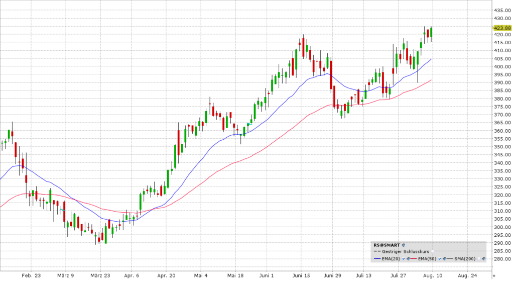Click the 300.00 price axis label

coord(502,227)
